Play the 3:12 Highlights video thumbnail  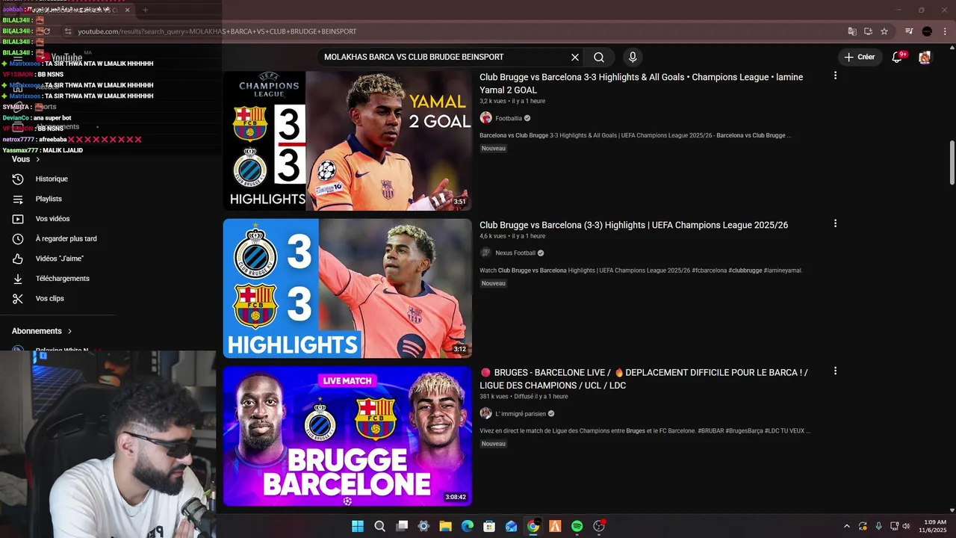point(347,288)
